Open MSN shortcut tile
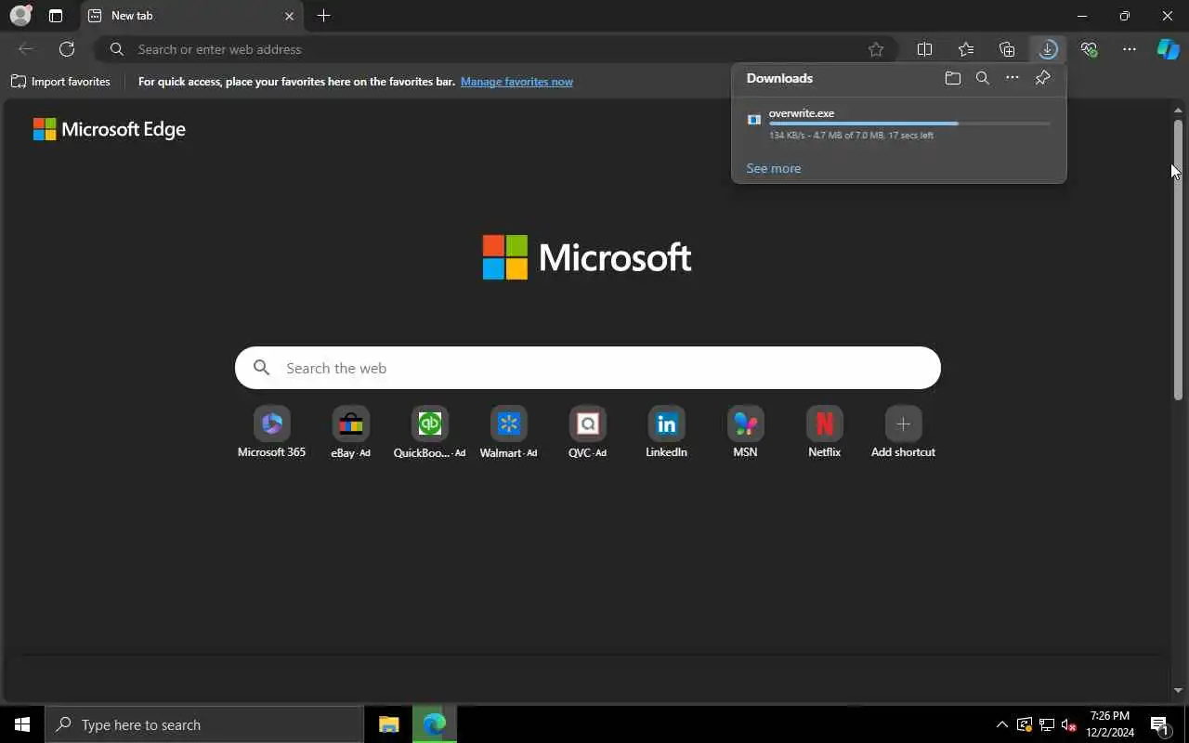This screenshot has width=1189, height=743. coord(745,432)
